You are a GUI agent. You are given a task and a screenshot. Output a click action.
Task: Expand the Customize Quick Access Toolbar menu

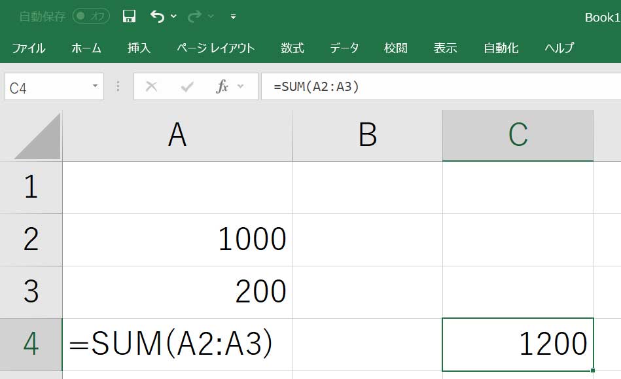click(234, 17)
